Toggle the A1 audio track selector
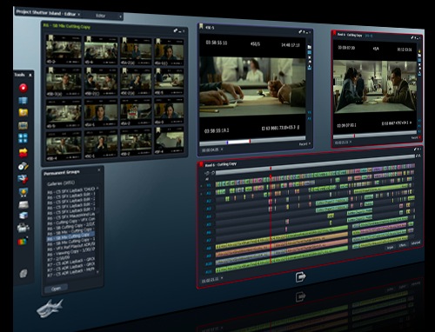 (209, 193)
